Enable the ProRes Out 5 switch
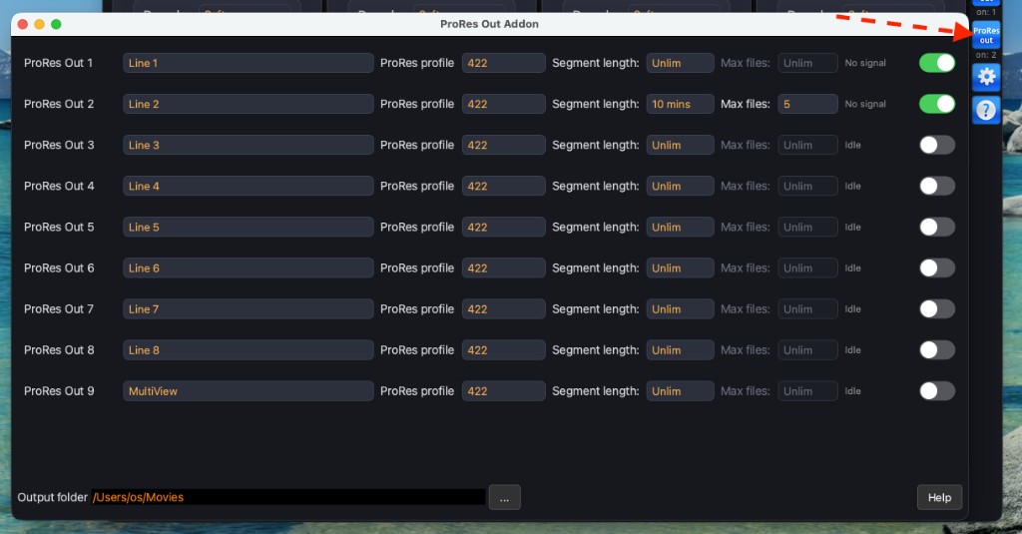Screen dimensions: 1022x534 (937, 227)
